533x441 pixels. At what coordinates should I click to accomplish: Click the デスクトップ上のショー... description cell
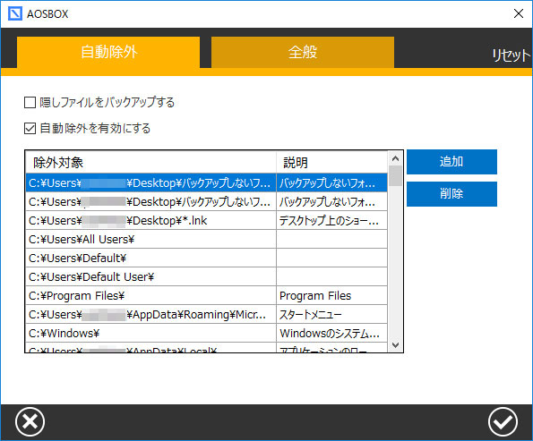tap(332, 221)
